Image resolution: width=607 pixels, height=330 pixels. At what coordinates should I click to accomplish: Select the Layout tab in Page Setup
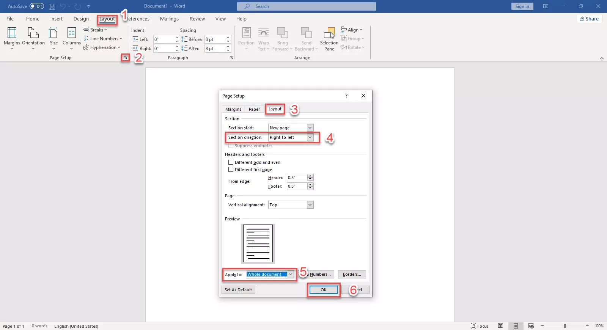pos(275,109)
